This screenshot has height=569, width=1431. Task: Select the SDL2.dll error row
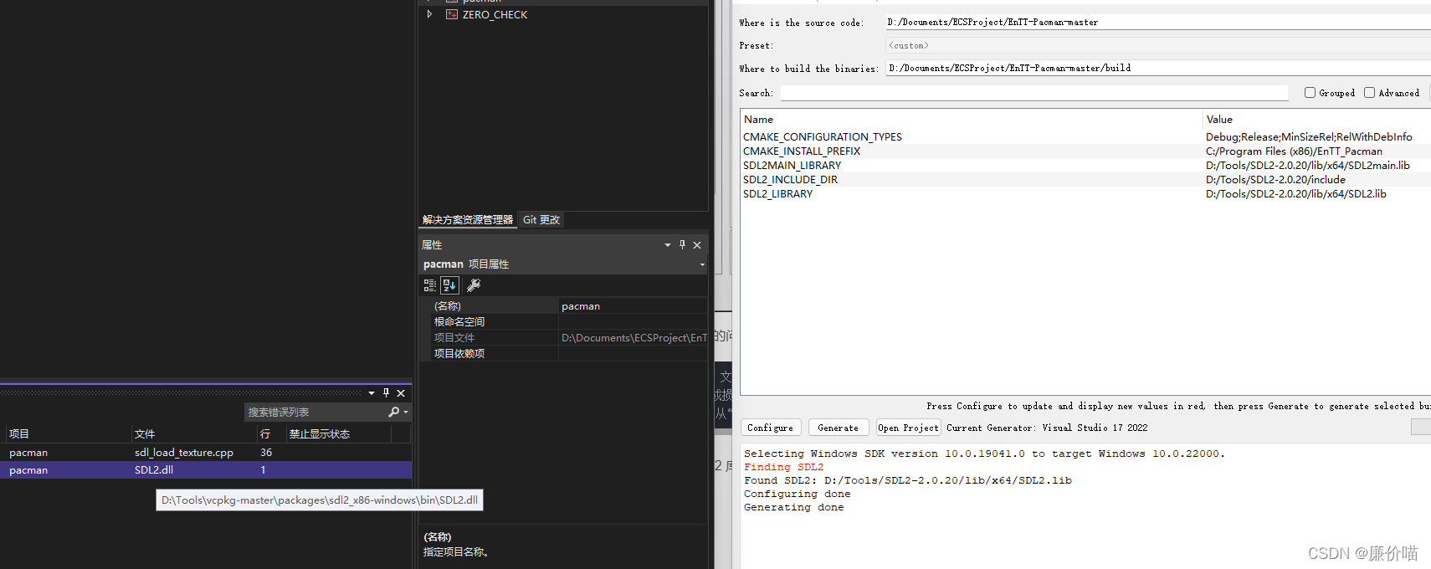pos(206,469)
